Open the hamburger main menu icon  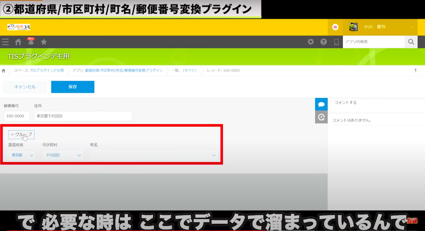[x=5, y=42]
